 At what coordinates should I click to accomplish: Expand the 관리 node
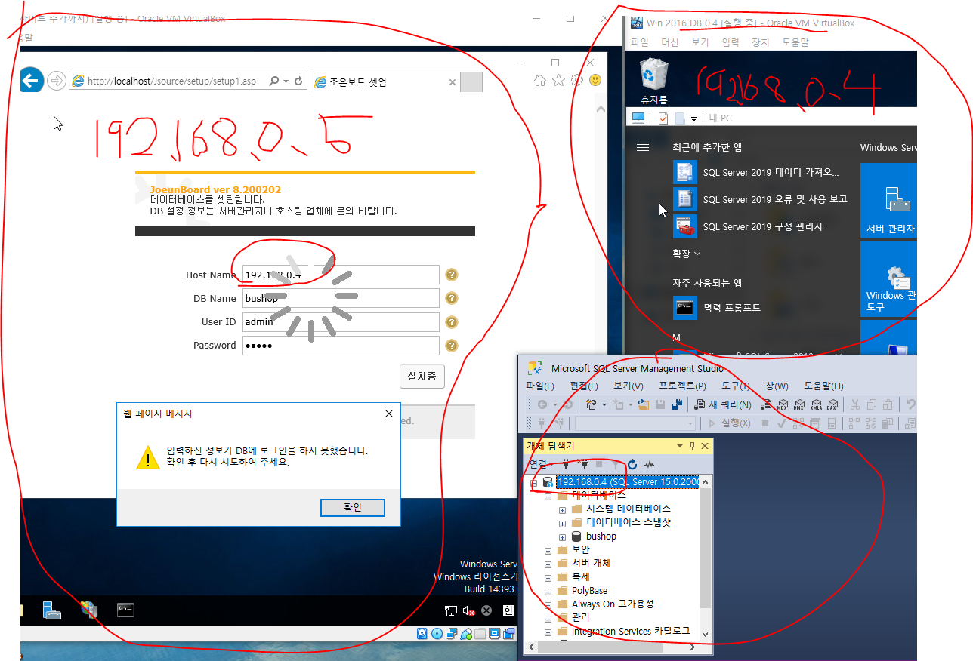(548, 618)
